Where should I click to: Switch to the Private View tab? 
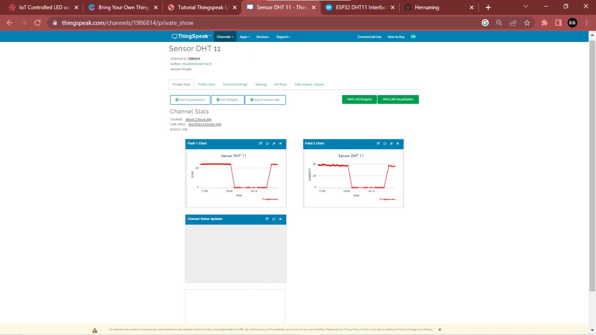pyautogui.click(x=181, y=84)
